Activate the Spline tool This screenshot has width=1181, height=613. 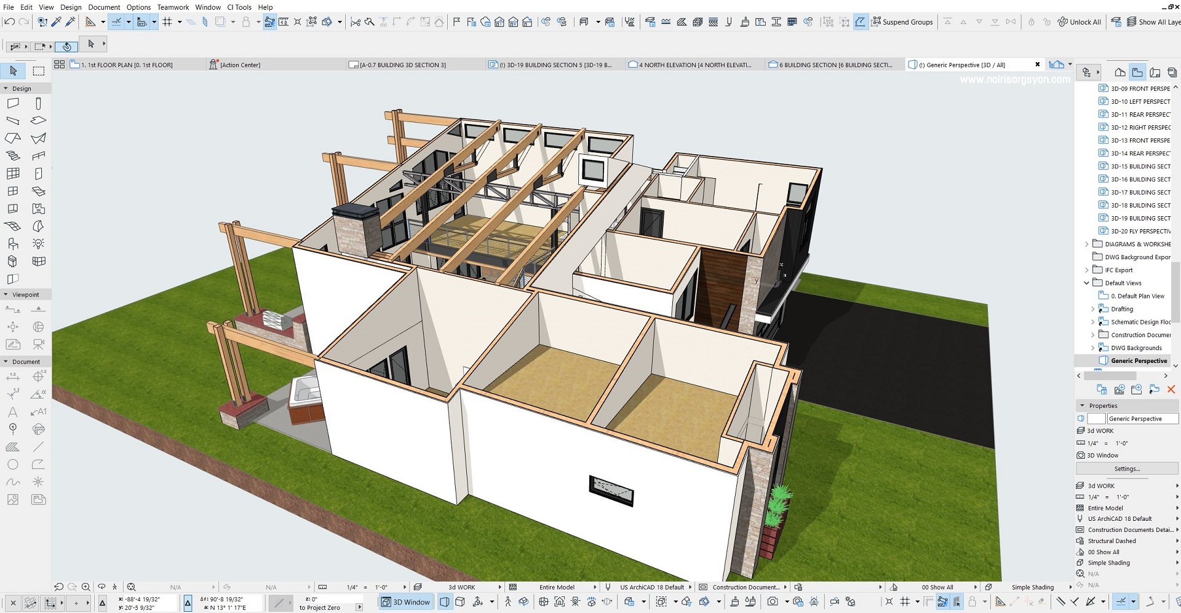tap(13, 482)
